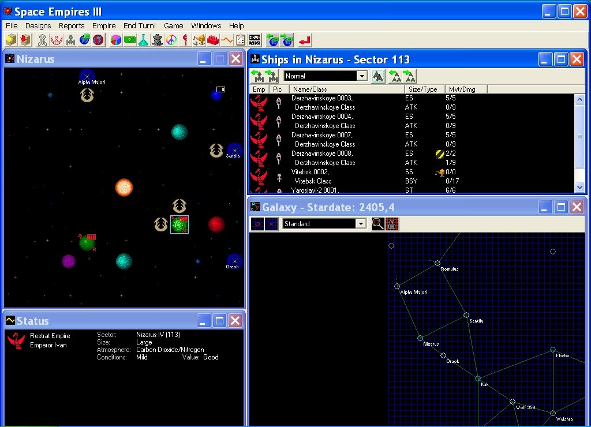This screenshot has width=591, height=427.
Task: Toggle the large-circle galaxy zoom button
Action: tap(257, 224)
